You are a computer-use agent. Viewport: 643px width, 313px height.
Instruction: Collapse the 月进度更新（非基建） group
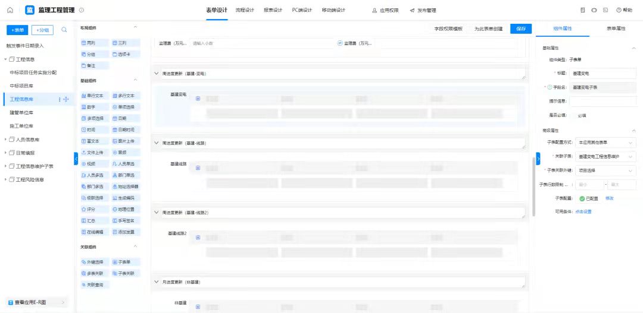156,282
